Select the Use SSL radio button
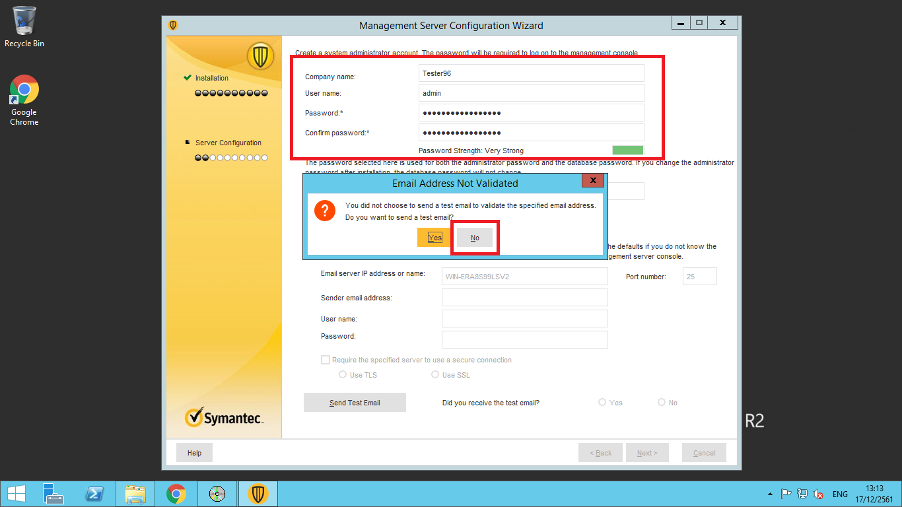The width and height of the screenshot is (902, 507). (x=435, y=374)
